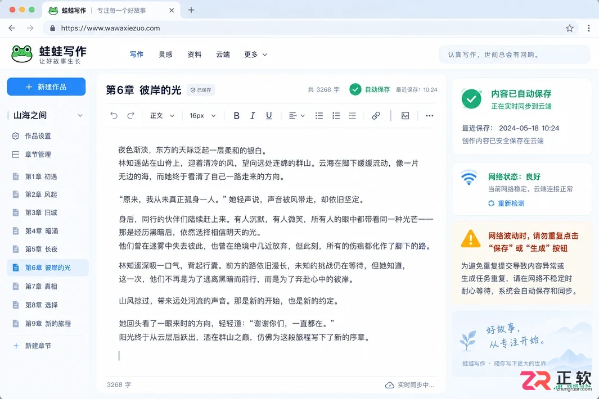Expand the 更多 navigation menu
The height and width of the screenshot is (399, 599).
coord(255,55)
